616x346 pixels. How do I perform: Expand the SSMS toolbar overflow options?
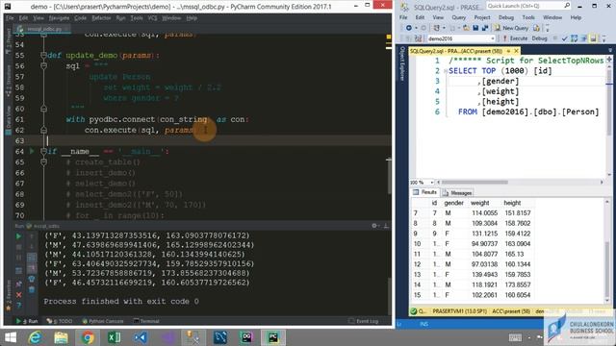tap(548, 28)
